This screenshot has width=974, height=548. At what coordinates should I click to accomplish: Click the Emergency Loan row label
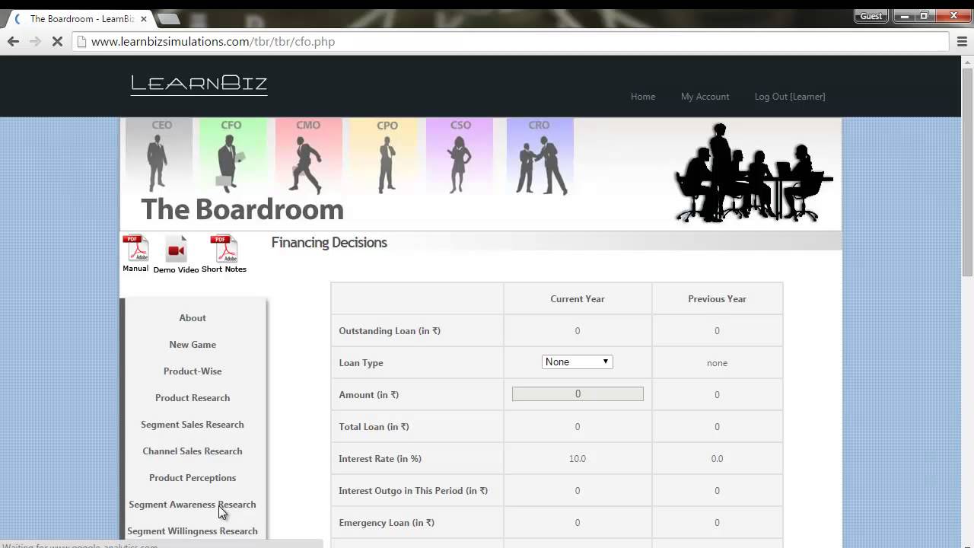coord(387,523)
